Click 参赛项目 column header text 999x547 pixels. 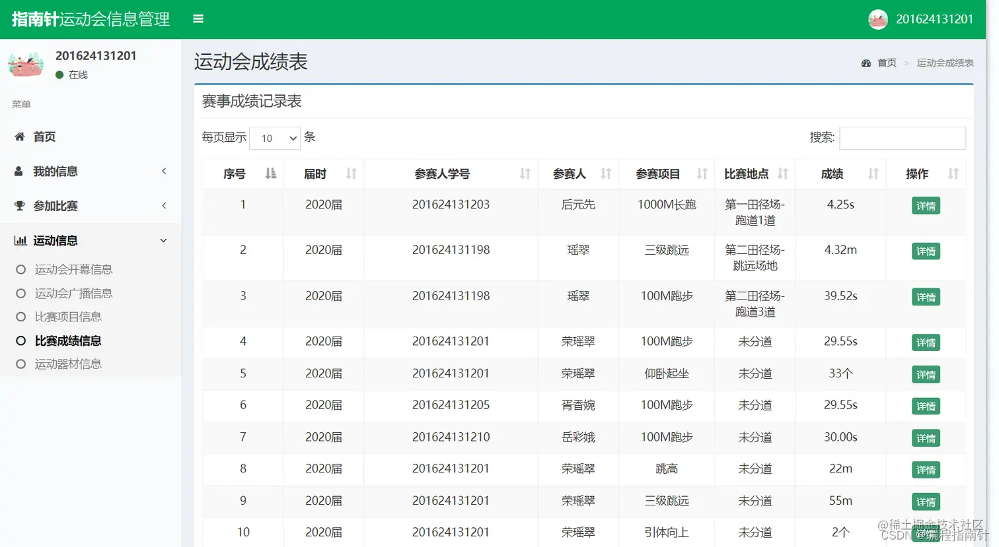pyautogui.click(x=657, y=174)
